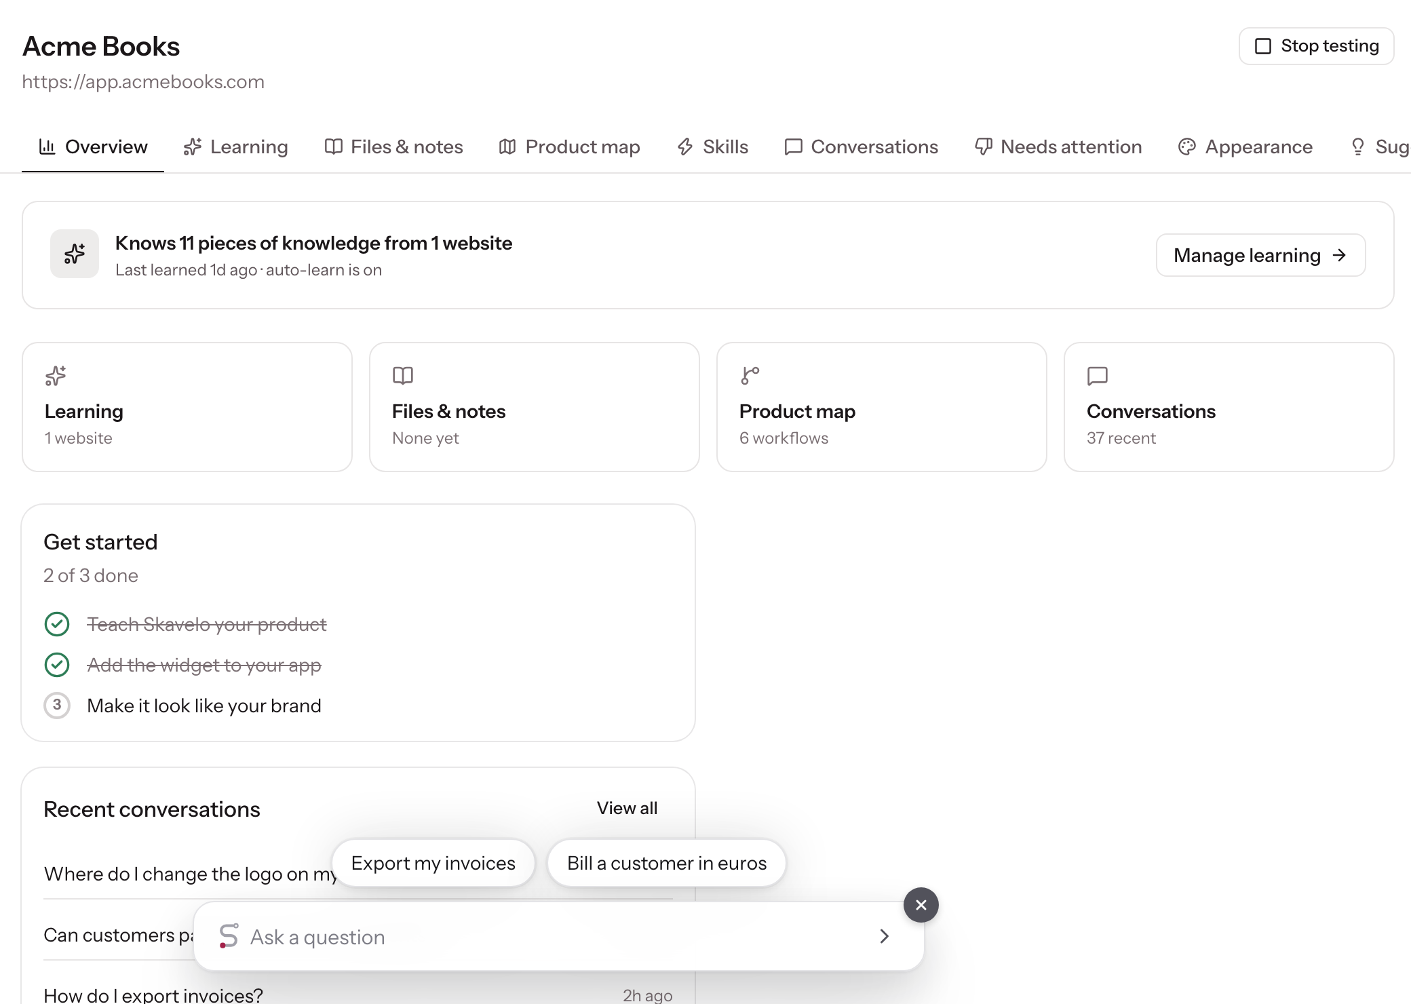The width and height of the screenshot is (1411, 1004).
Task: Open the Overview tab
Action: point(93,147)
